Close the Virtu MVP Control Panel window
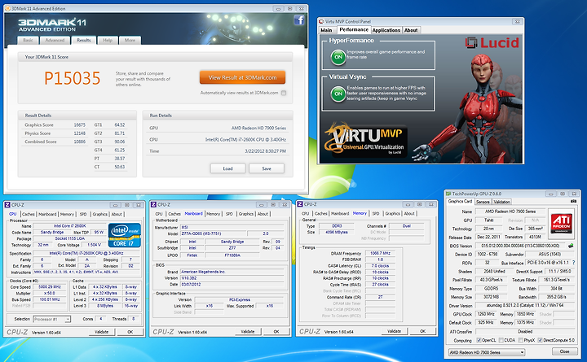This screenshot has width=587, height=362. pyautogui.click(x=518, y=22)
